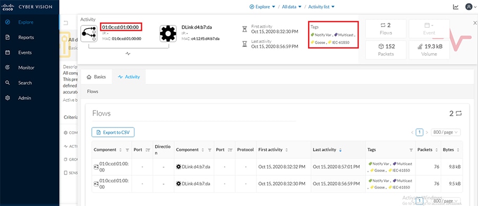Screen dimensions: 478x206
Task: Click the Reports document icon
Action: tap(7, 38)
